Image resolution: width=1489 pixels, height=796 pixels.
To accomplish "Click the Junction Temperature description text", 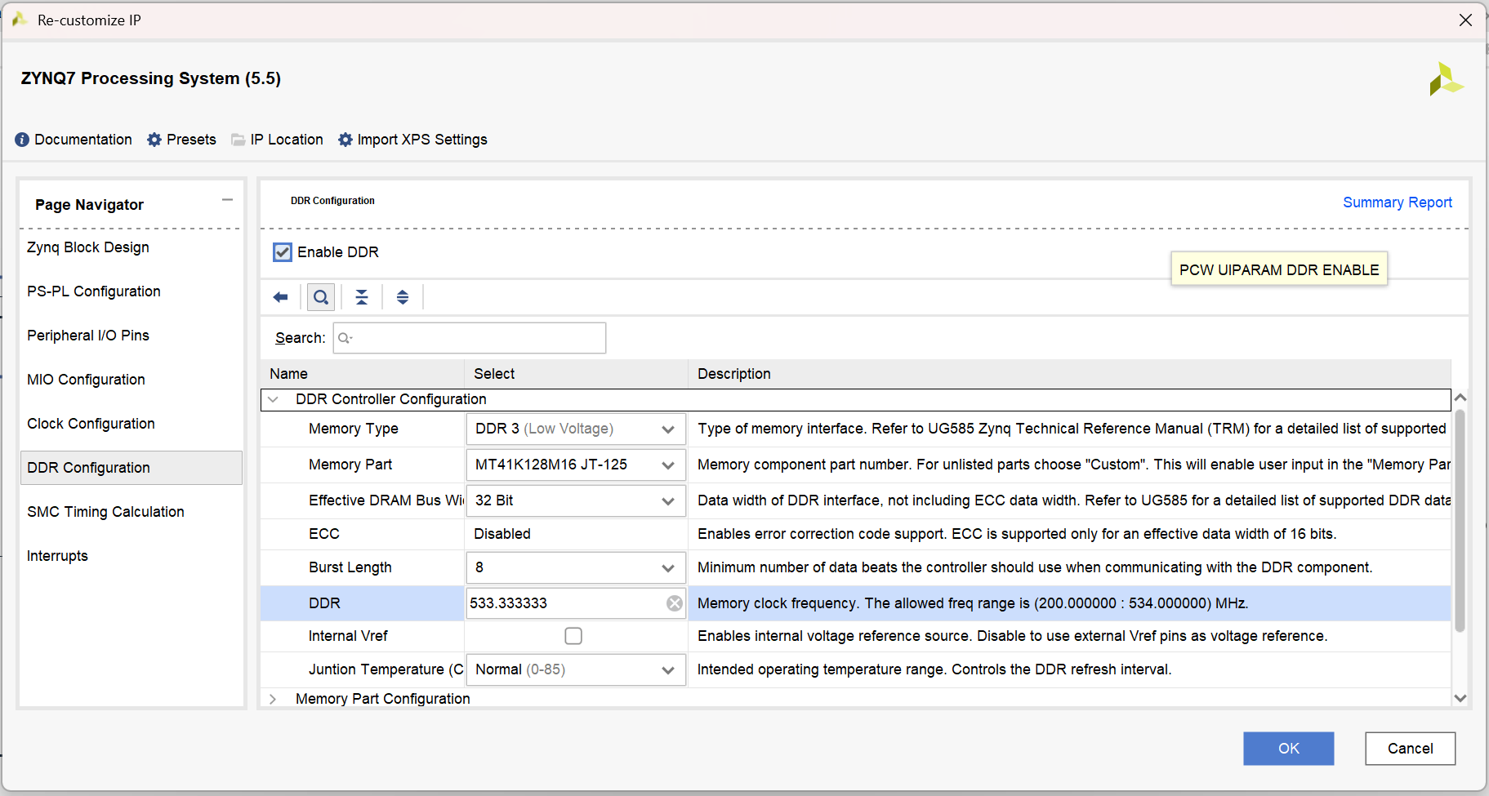I will pyautogui.click(x=934, y=669).
